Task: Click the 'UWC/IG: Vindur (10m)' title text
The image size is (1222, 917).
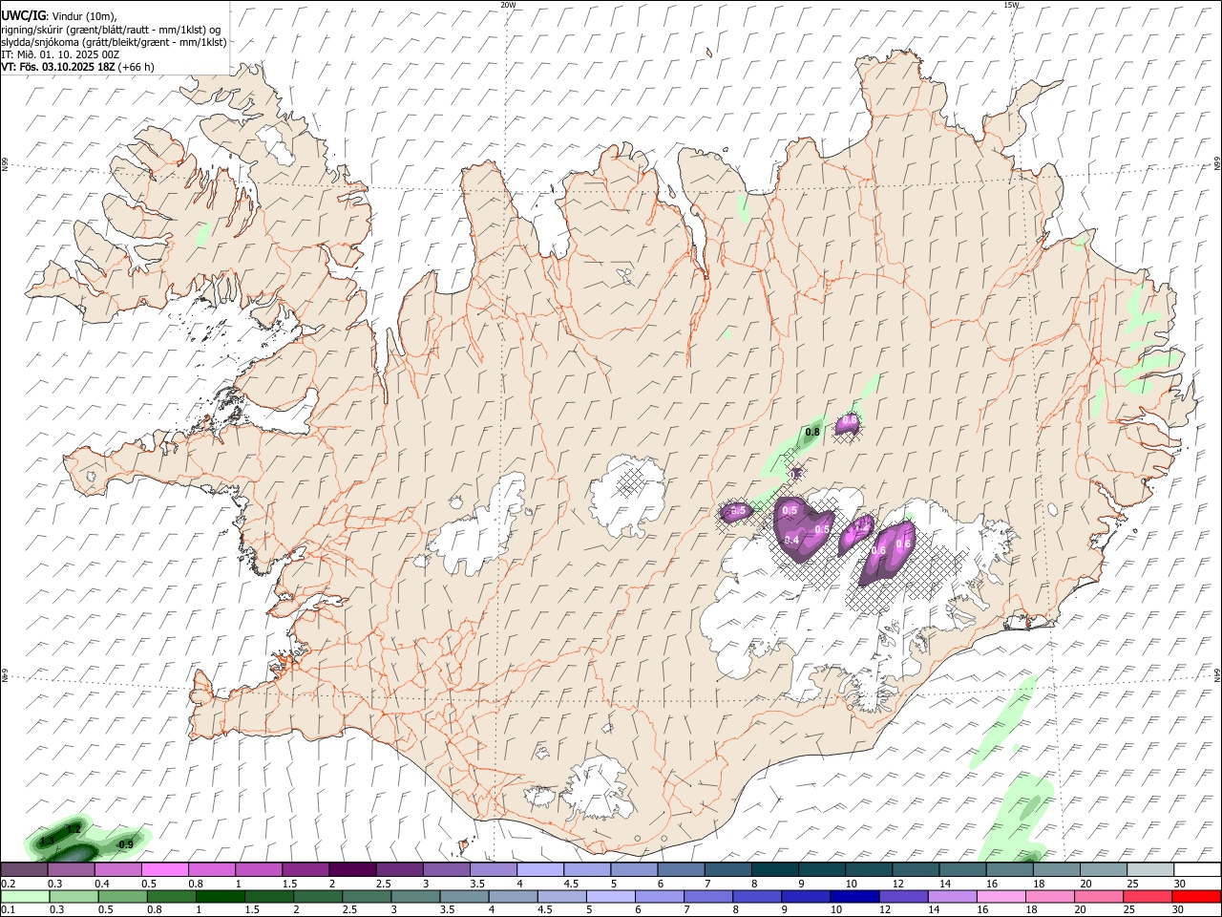Action: click(x=58, y=16)
